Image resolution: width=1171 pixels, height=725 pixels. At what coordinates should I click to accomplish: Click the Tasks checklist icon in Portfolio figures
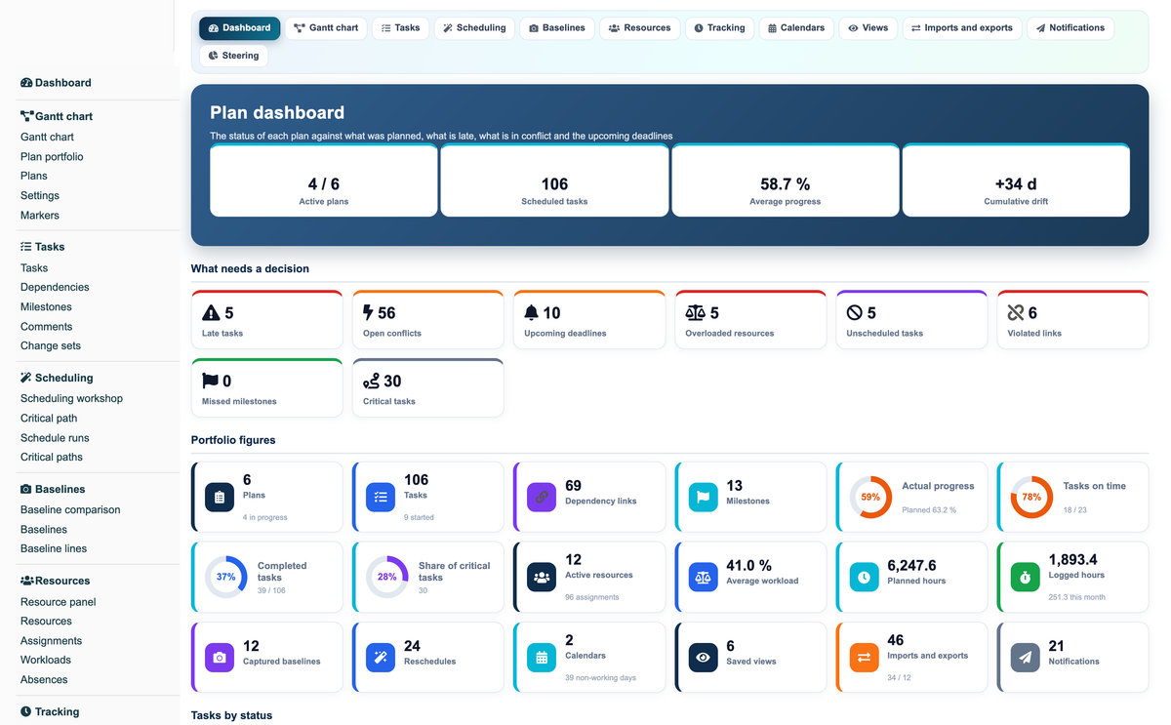point(381,497)
